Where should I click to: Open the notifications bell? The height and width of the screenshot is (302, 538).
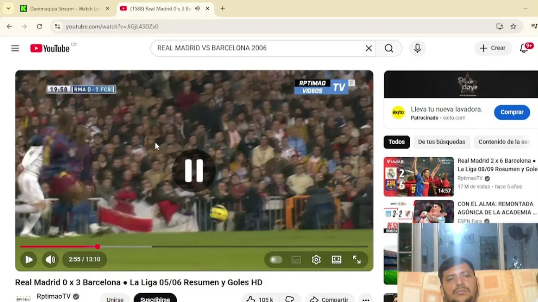pos(524,48)
